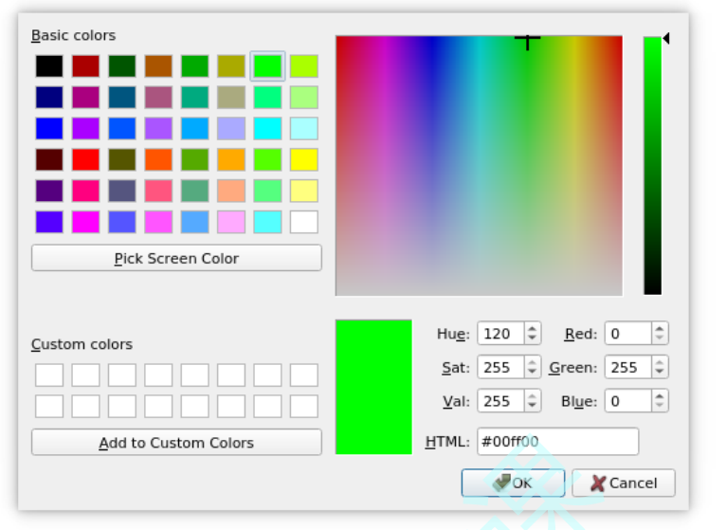
Task: Decrease the Hue value with its down arrow
Action: tap(532, 338)
